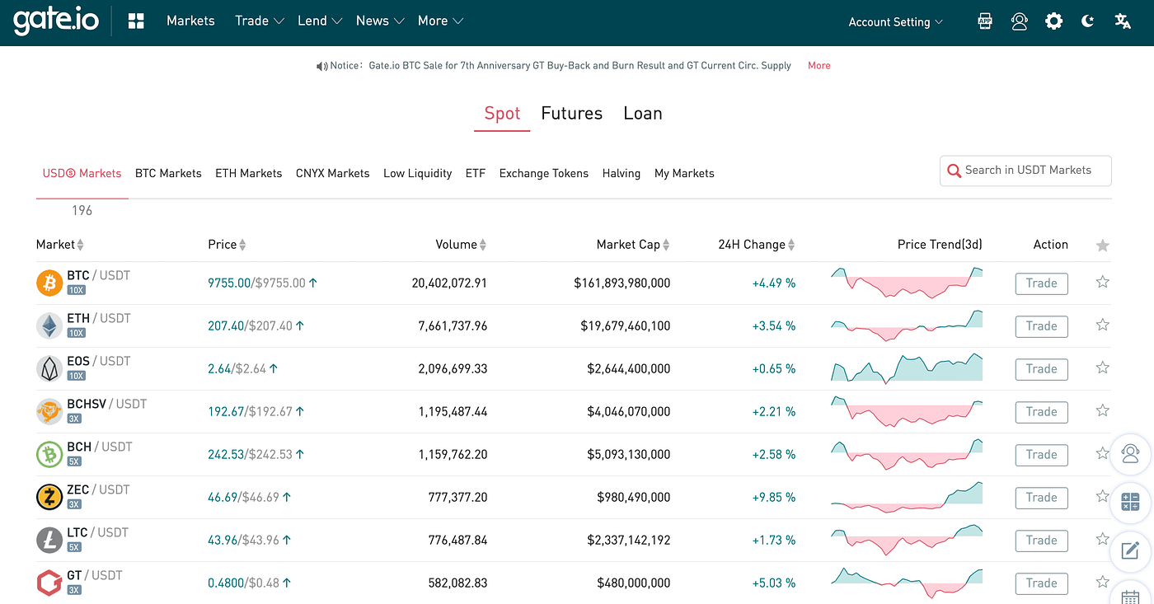Open the APP download icon
Image resolution: width=1154 pixels, height=604 pixels.
[984, 21]
